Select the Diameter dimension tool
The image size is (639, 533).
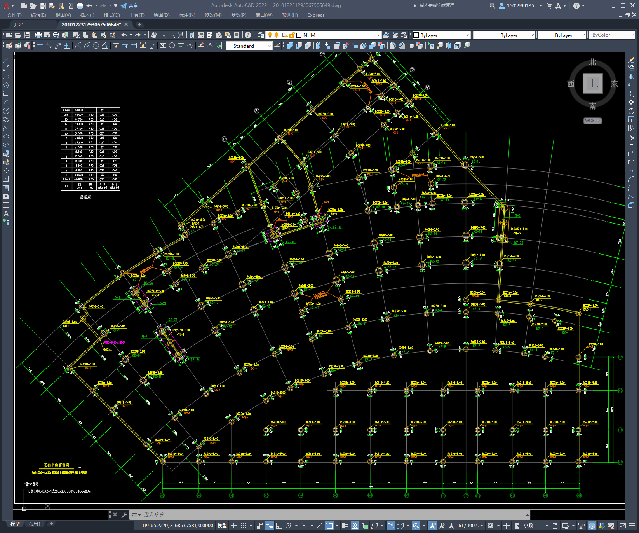[96, 45]
